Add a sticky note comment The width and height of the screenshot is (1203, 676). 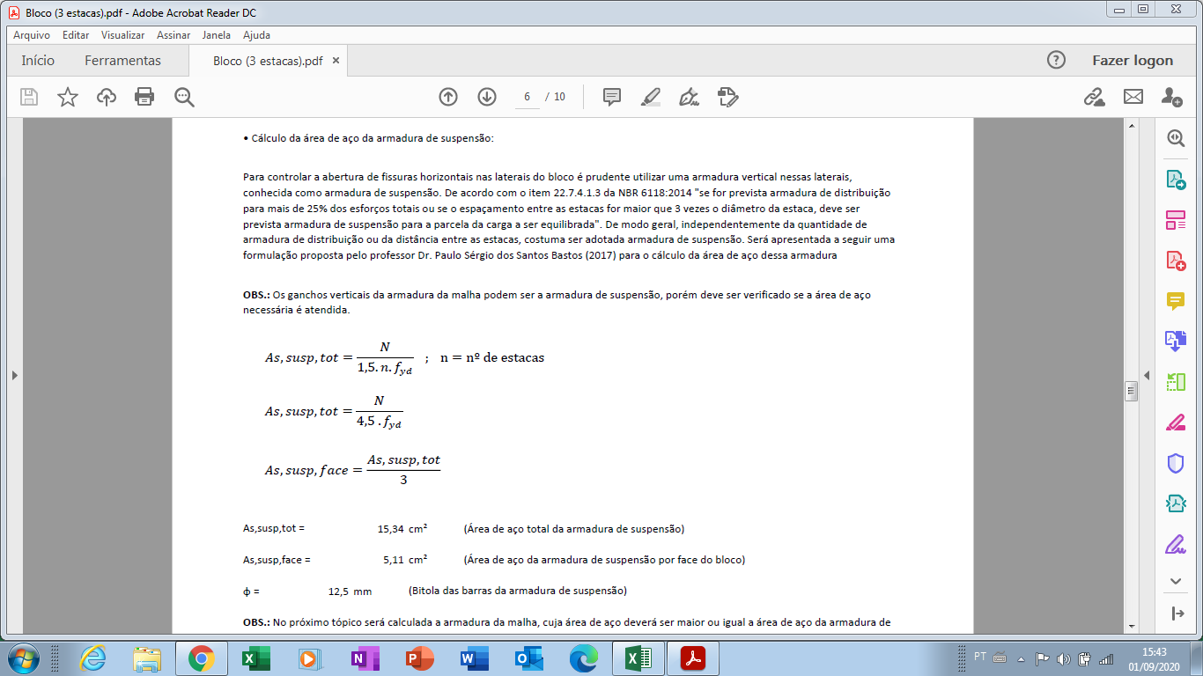coord(612,97)
